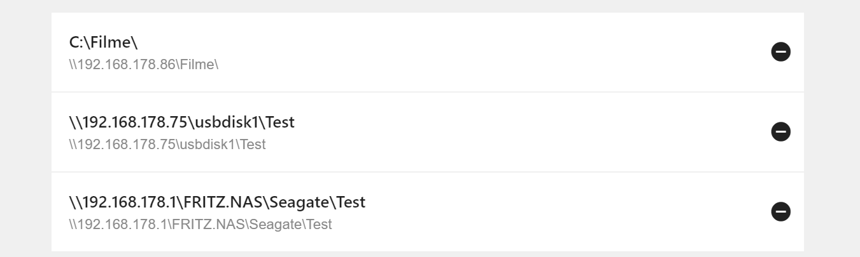Screen dimensions: 860x257
Task: Click minus icon beside 192.168.178.86\Filme\
Action: tap(780, 51)
